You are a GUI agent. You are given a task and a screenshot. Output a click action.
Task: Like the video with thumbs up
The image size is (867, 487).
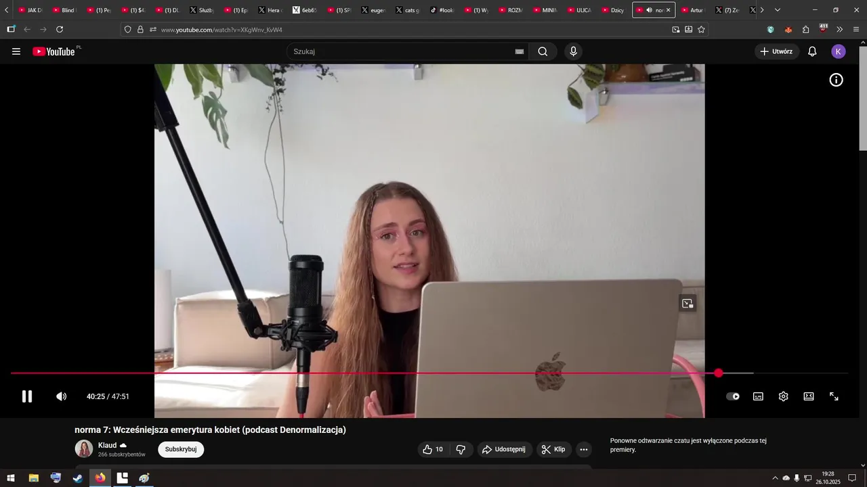(x=433, y=449)
